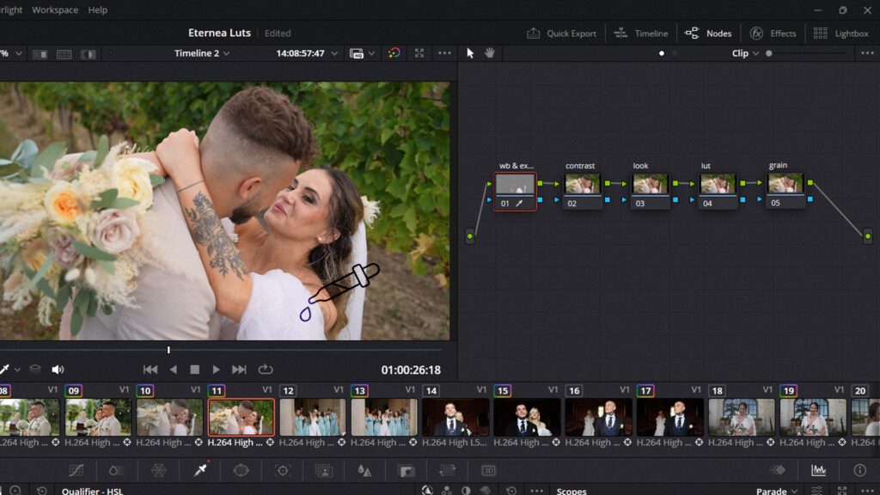Image resolution: width=880 pixels, height=495 pixels.
Task: Click the viewer scrubber playhead
Action: click(x=168, y=350)
